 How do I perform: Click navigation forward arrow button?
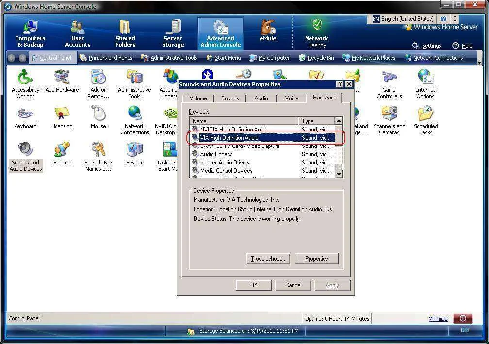pos(22,58)
